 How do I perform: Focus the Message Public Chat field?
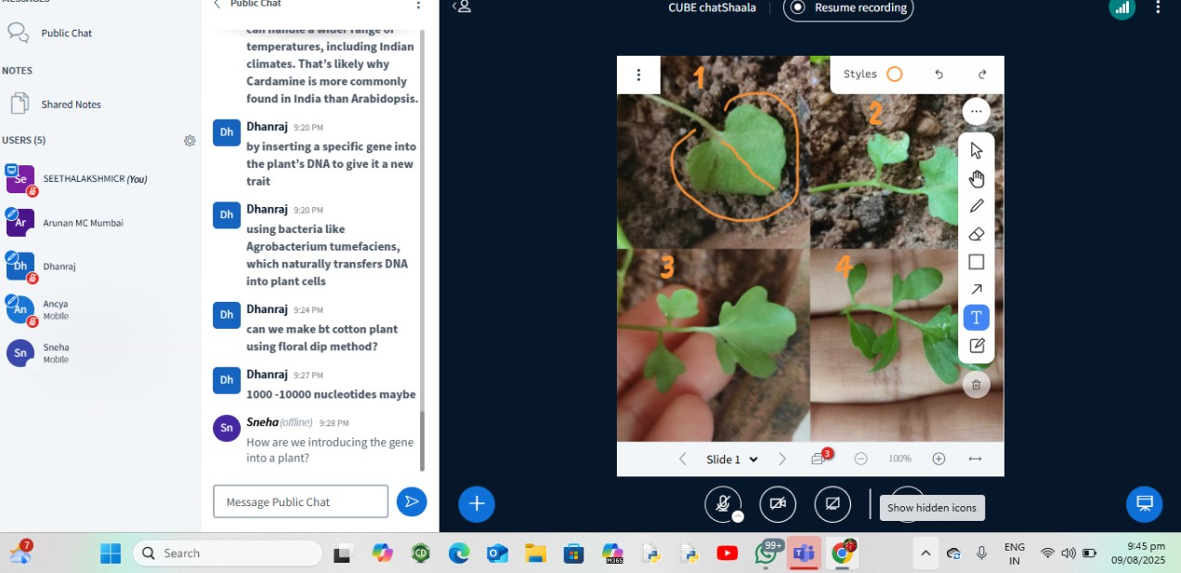pos(301,501)
